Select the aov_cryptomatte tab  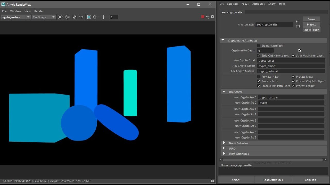click(232, 12)
